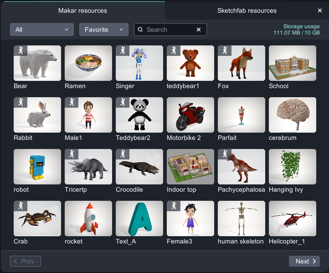
Task: Clear the search field with X icon
Action: coord(199,30)
